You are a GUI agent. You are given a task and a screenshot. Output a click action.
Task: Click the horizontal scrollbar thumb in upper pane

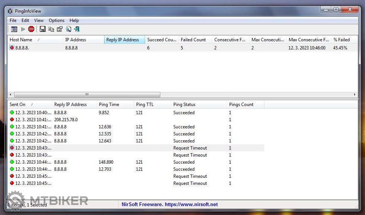87,94
